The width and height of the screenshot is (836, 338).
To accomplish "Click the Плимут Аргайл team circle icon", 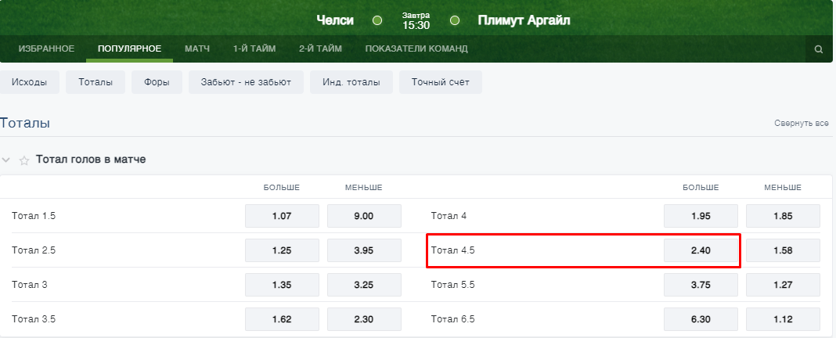I will tap(454, 20).
